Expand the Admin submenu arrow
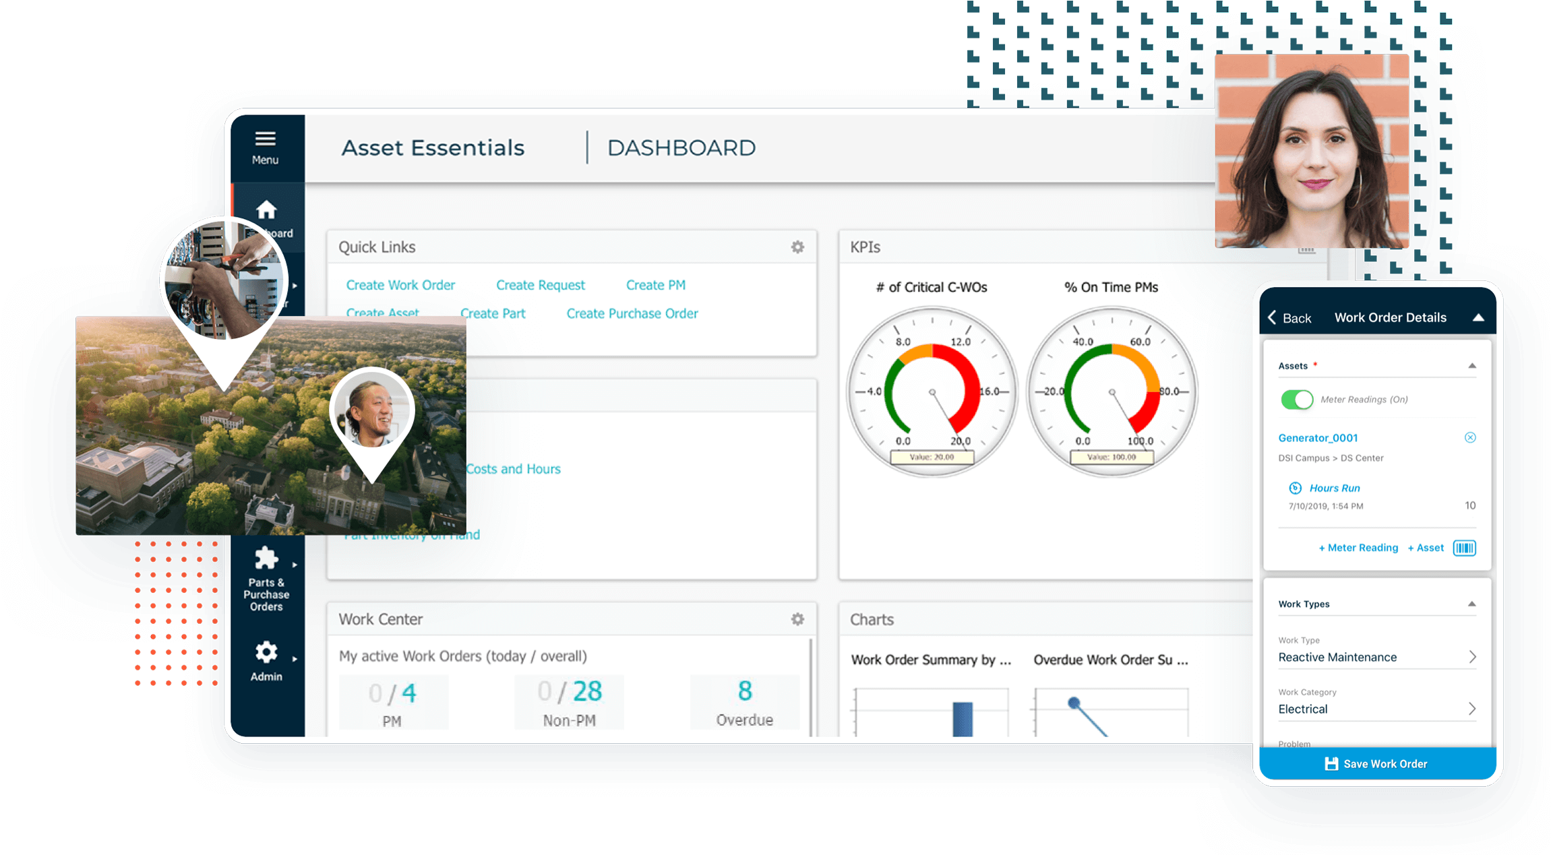1551x855 pixels. pyautogui.click(x=295, y=659)
